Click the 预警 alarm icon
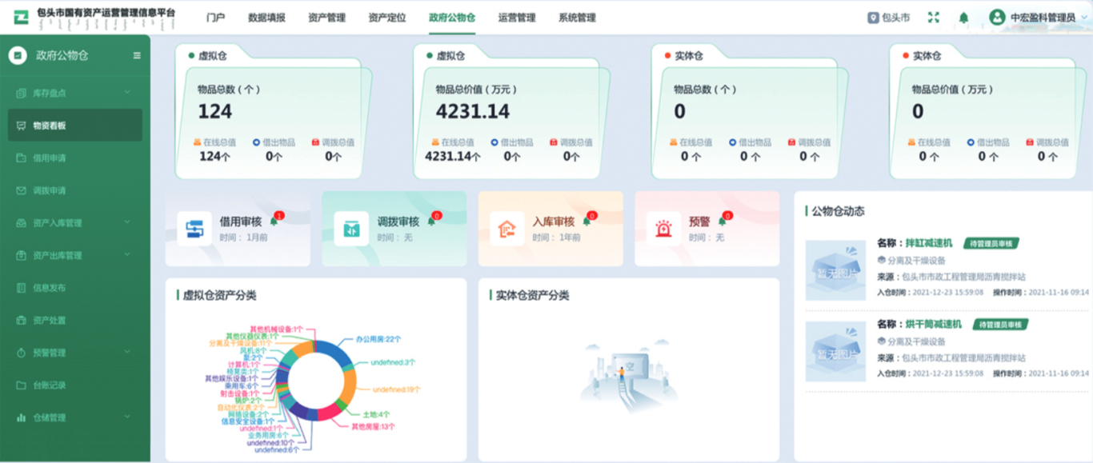1093x463 pixels. coord(664,229)
